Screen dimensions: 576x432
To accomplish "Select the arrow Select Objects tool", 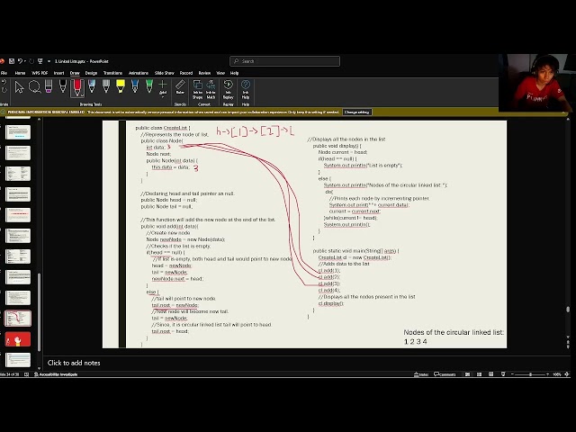I will coord(19,87).
